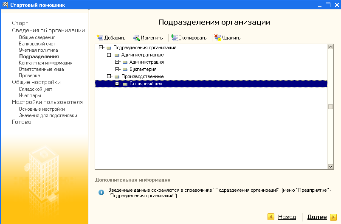The height and width of the screenshot is (224, 341).
Task: Click the tree scrollbar down arrow
Action: tap(330, 166)
